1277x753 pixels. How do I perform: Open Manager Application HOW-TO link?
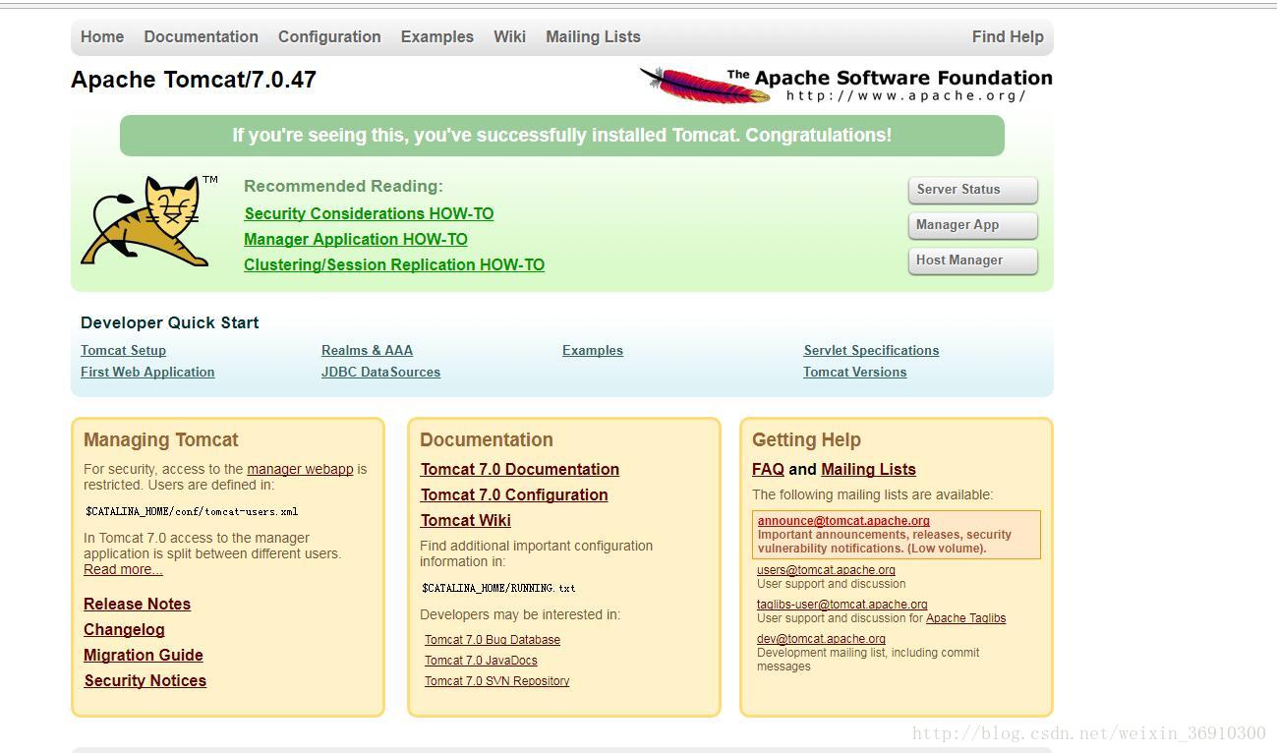[x=356, y=239]
